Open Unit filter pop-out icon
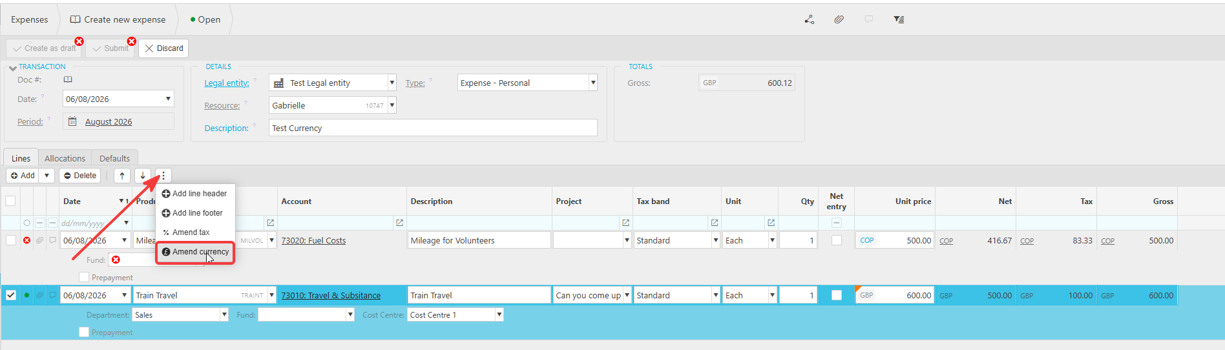This screenshot has width=1225, height=350. tap(771, 223)
